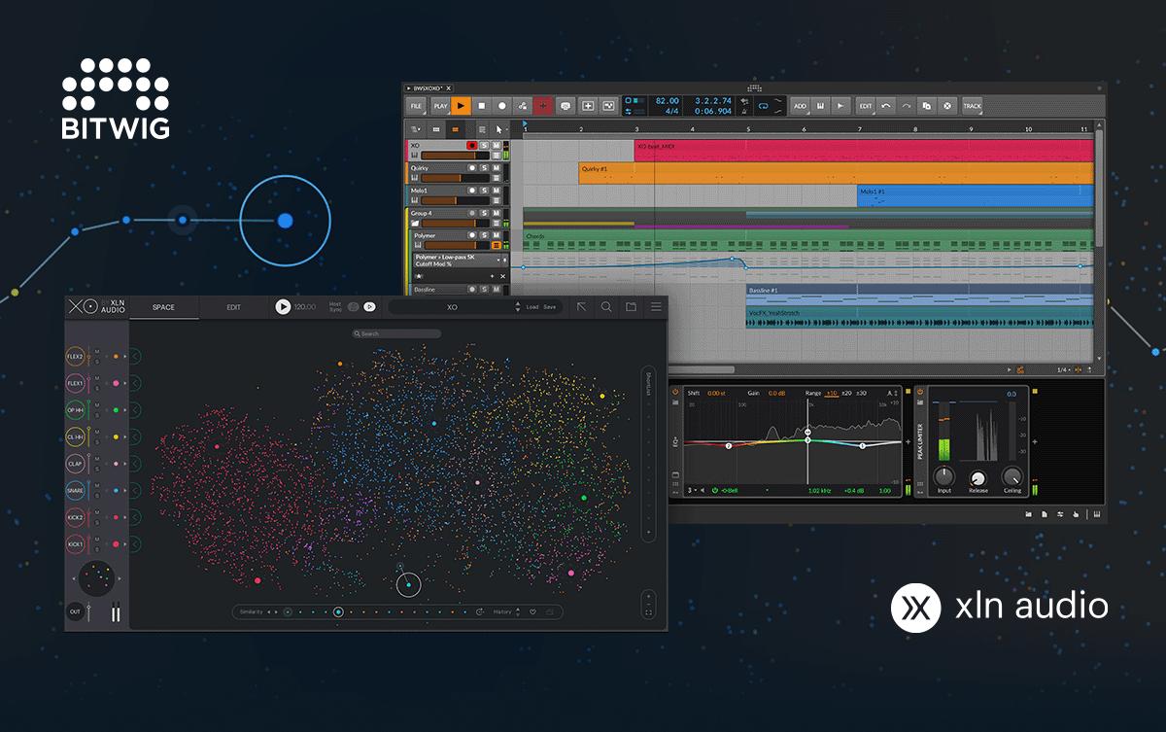Open XO's hamburger menu
The image size is (1166, 732).
tap(655, 306)
